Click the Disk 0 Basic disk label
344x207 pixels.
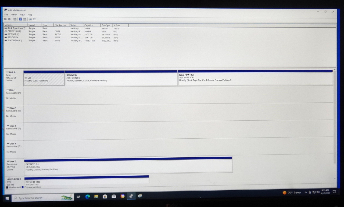pyautogui.click(x=14, y=76)
